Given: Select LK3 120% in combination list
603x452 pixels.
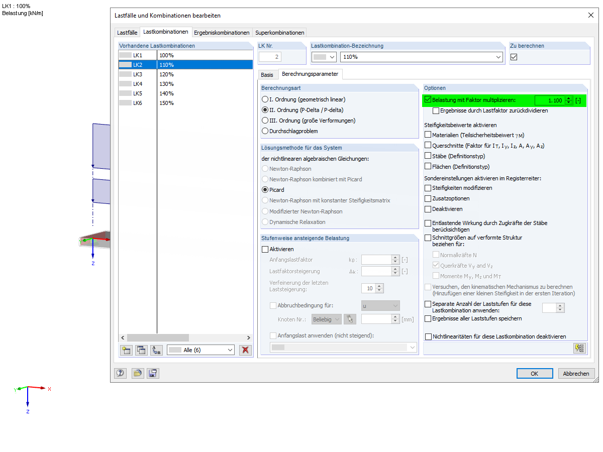Looking at the screenshot, I should click(x=185, y=74).
